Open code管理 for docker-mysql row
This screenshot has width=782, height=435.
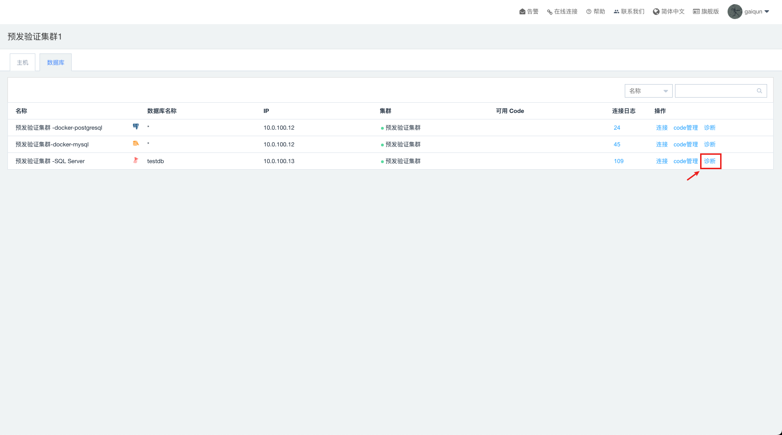(x=685, y=145)
